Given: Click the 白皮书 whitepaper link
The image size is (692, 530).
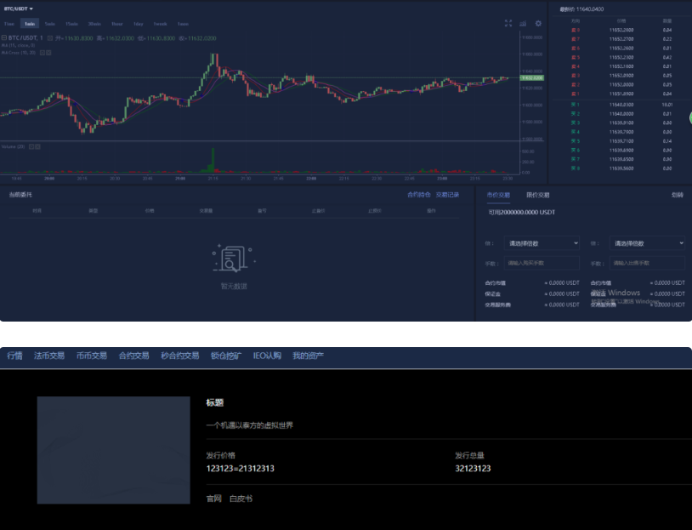Looking at the screenshot, I should pyautogui.click(x=241, y=499).
